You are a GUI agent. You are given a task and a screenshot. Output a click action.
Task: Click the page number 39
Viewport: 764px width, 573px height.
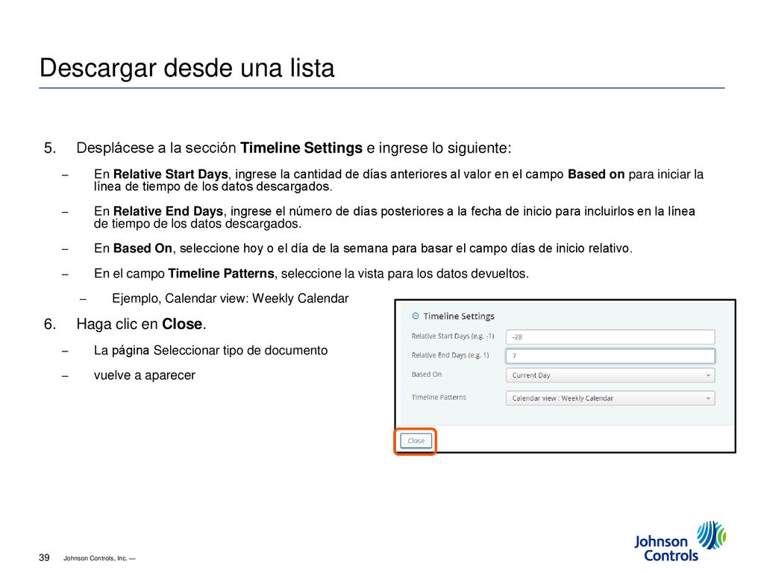(x=44, y=557)
